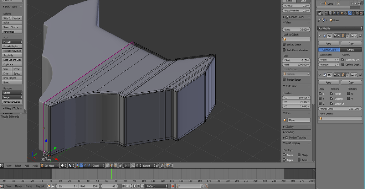This screenshot has height=189, width=365.
Task: Select the rotate manipulator arc icon
Action: pos(85,166)
